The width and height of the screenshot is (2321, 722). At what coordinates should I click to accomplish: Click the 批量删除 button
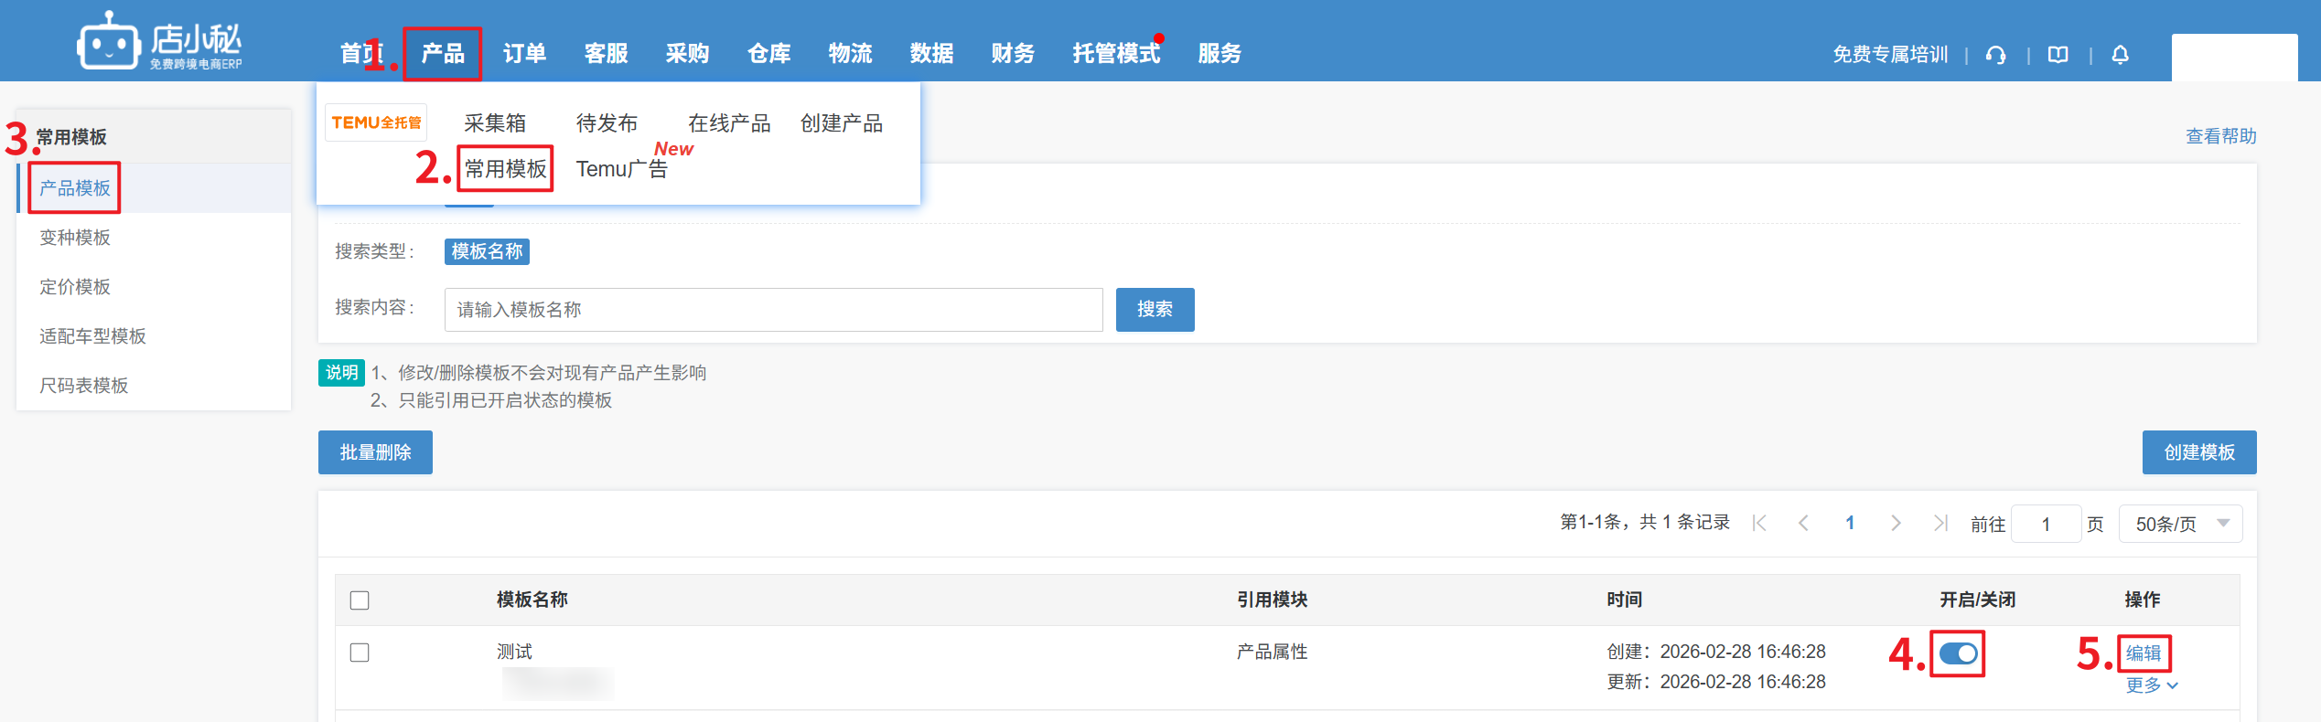[x=375, y=452]
